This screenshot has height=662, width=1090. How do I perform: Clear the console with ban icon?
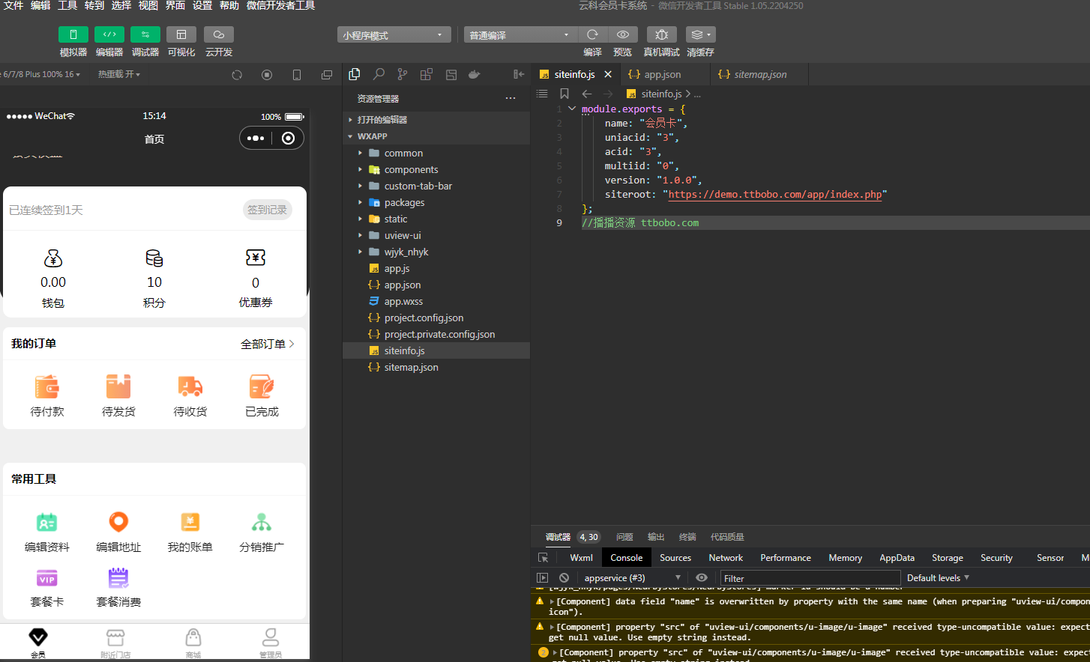coord(564,578)
